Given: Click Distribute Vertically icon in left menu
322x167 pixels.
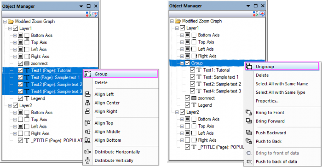Looking at the screenshot, I should [x=87, y=161].
